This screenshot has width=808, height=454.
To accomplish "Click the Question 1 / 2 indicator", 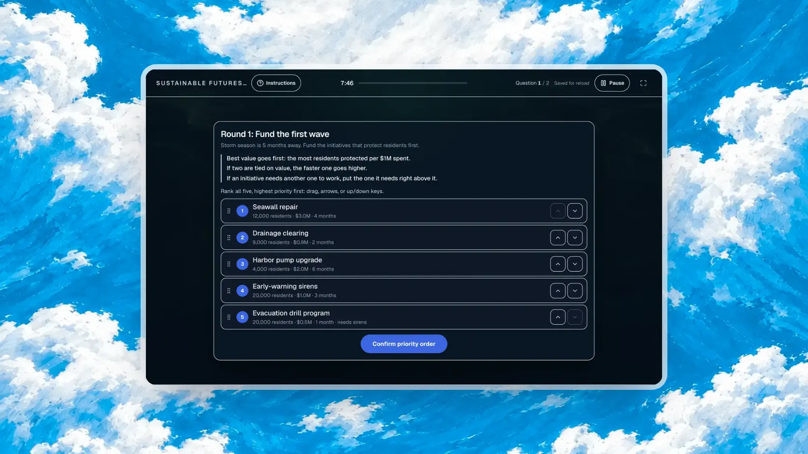I will point(532,83).
